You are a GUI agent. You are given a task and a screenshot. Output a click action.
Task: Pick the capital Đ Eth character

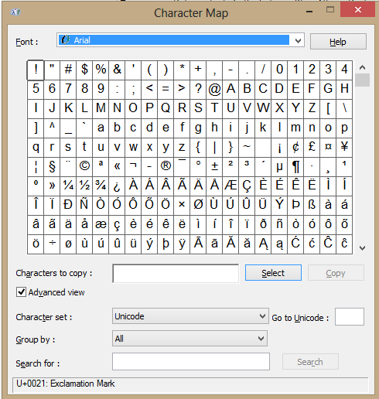pos(68,205)
